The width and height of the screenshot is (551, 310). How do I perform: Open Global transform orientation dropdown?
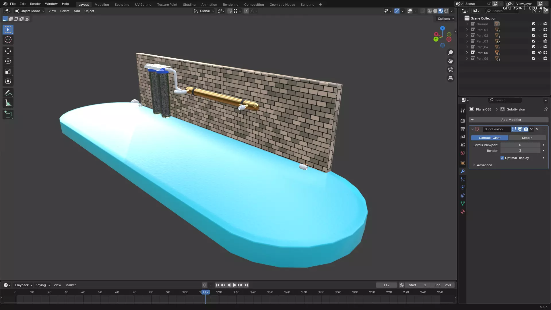(x=204, y=11)
